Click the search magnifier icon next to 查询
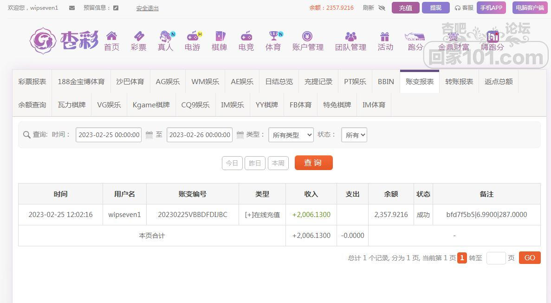This screenshot has width=551, height=303. click(26, 135)
